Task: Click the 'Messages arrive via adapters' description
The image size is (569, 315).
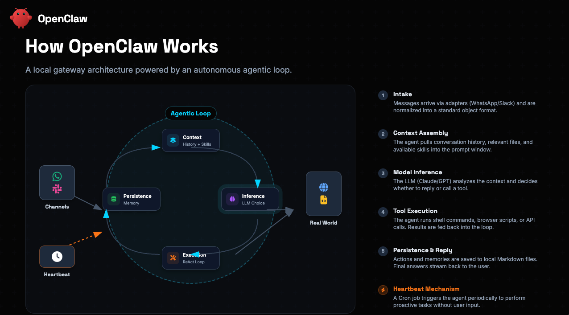Action: [464, 107]
